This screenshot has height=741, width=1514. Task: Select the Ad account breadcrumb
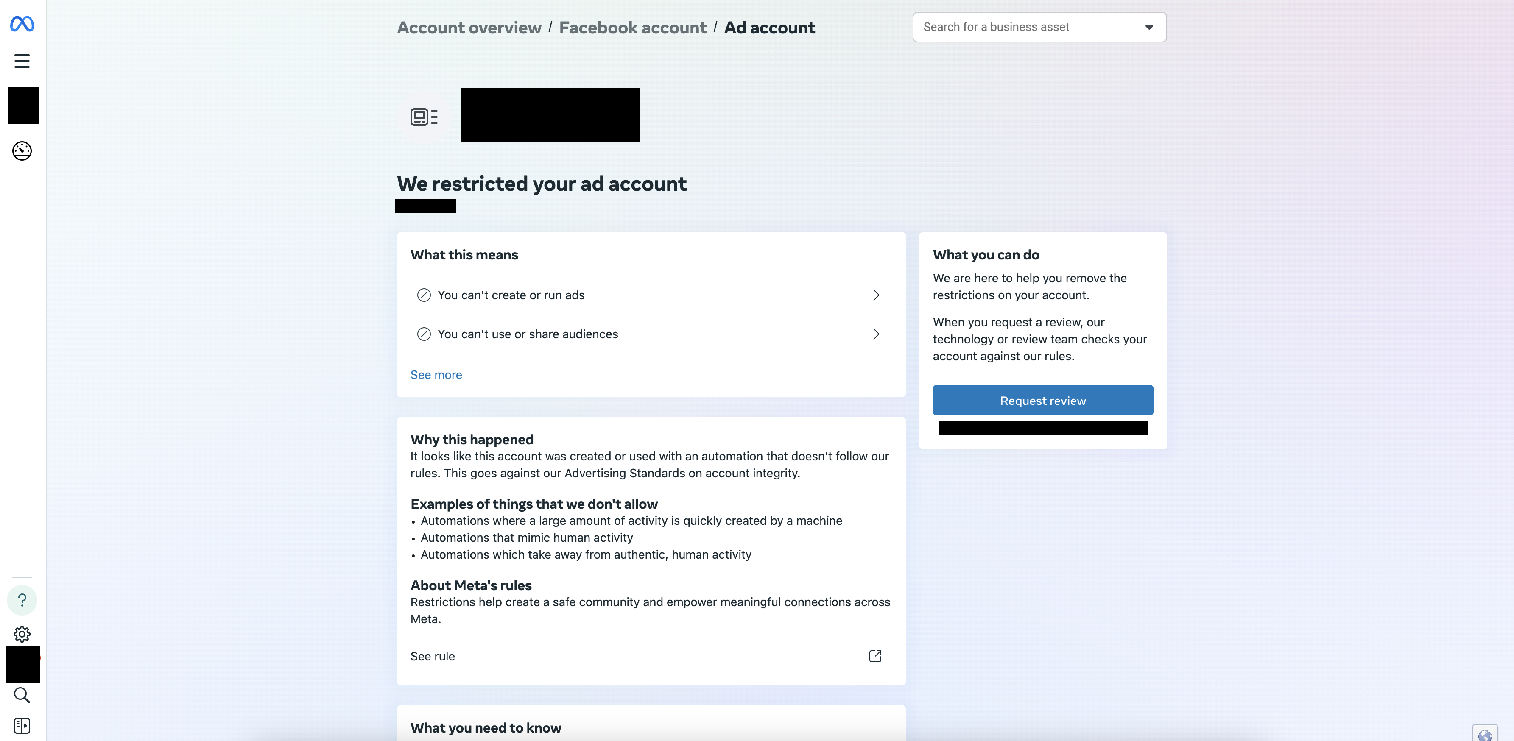769,28
